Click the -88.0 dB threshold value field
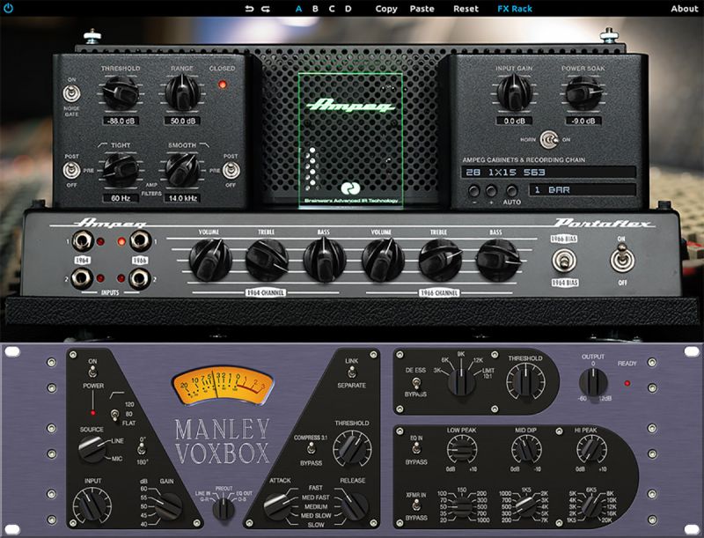Image resolution: width=704 pixels, height=538 pixels. (x=121, y=121)
